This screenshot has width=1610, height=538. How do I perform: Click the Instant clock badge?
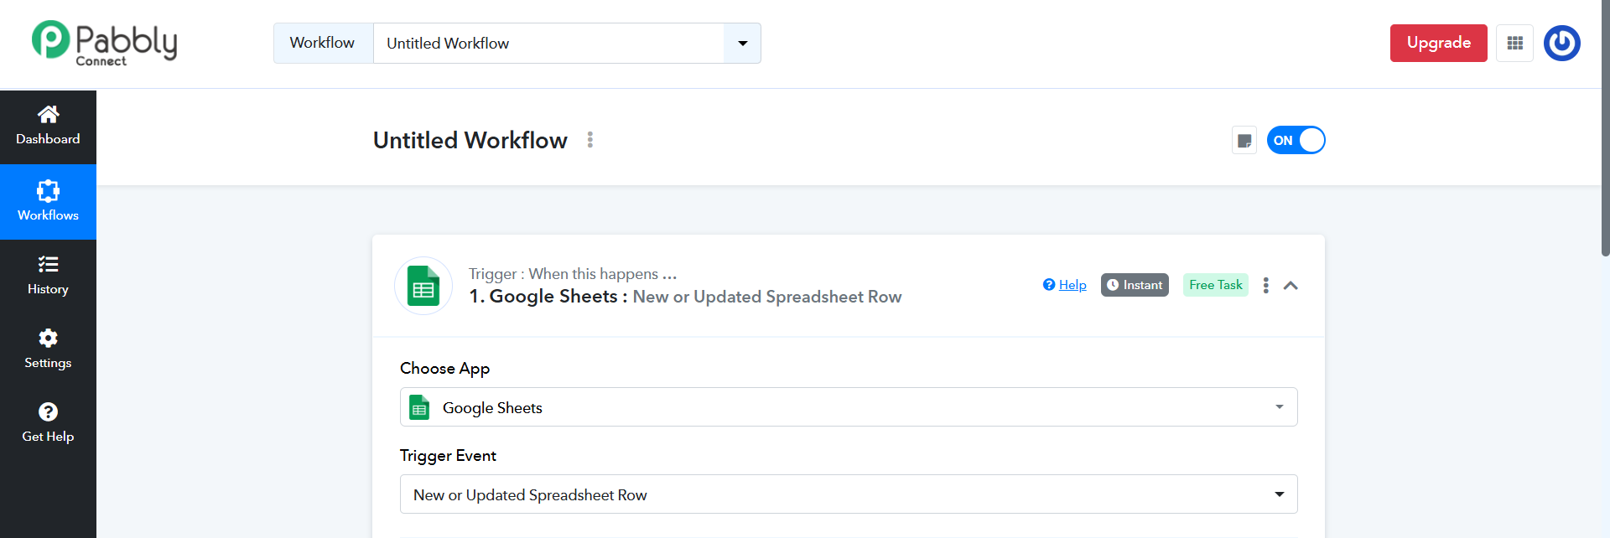click(1134, 286)
